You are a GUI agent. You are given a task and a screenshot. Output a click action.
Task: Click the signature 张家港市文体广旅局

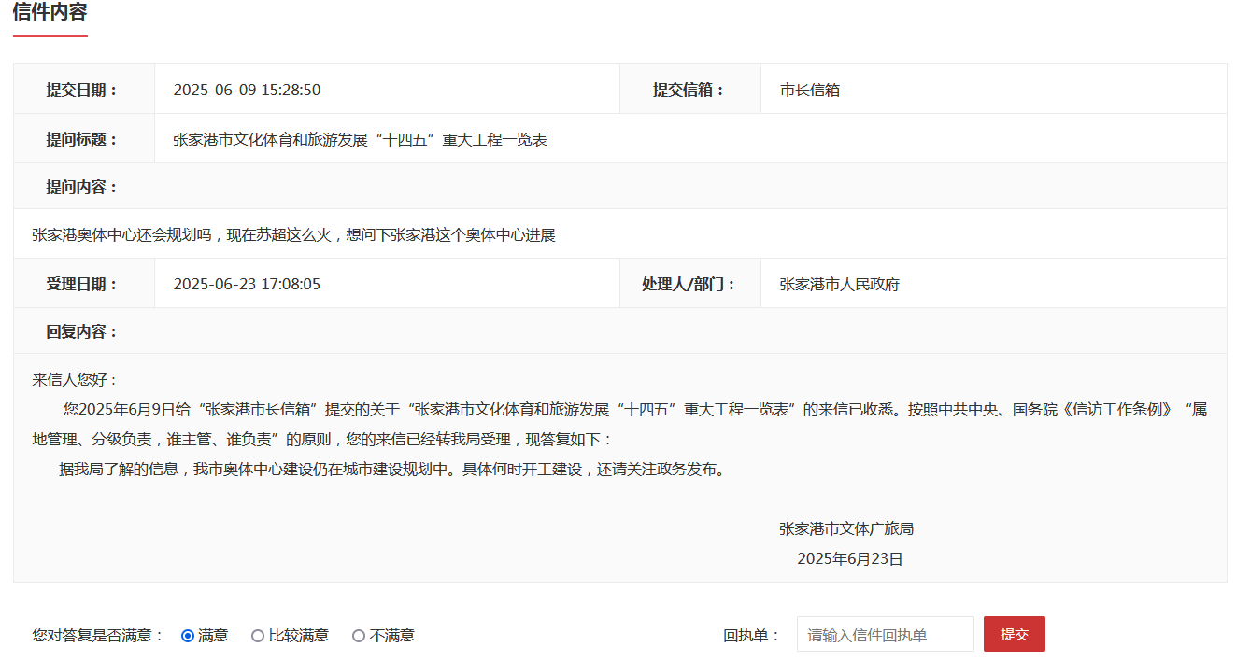pyautogui.click(x=846, y=528)
